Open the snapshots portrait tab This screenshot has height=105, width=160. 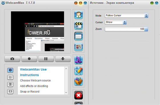tap(10, 84)
